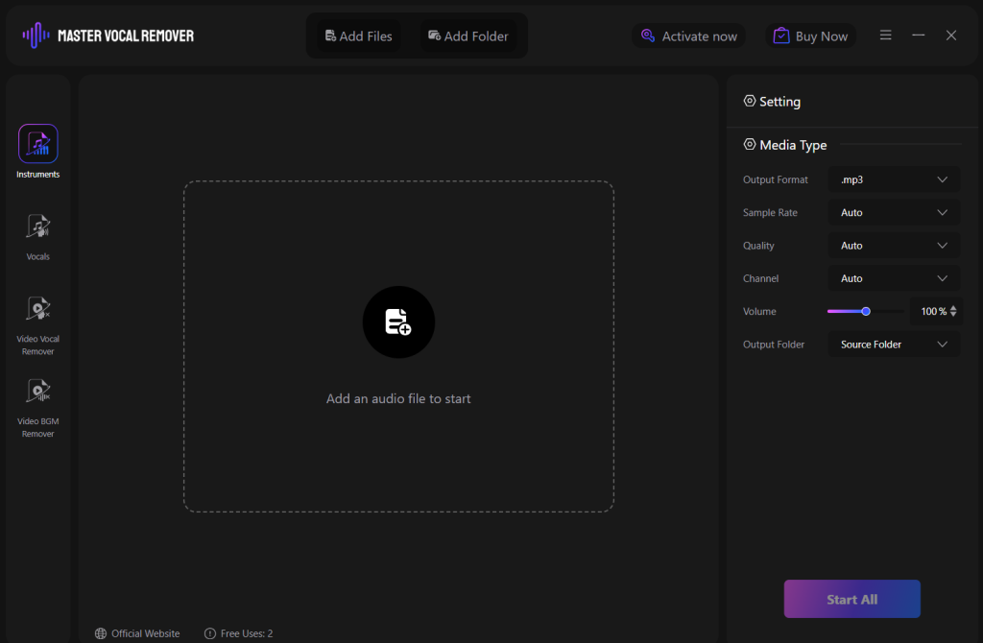Open the Video BGM Remover tool
The image size is (983, 643).
38,392
